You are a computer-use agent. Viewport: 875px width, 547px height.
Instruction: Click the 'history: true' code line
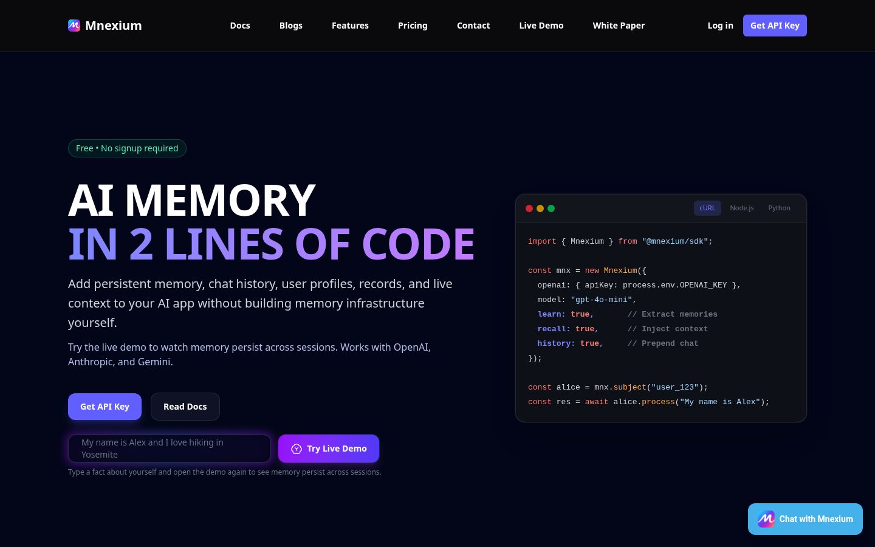pyautogui.click(x=617, y=343)
